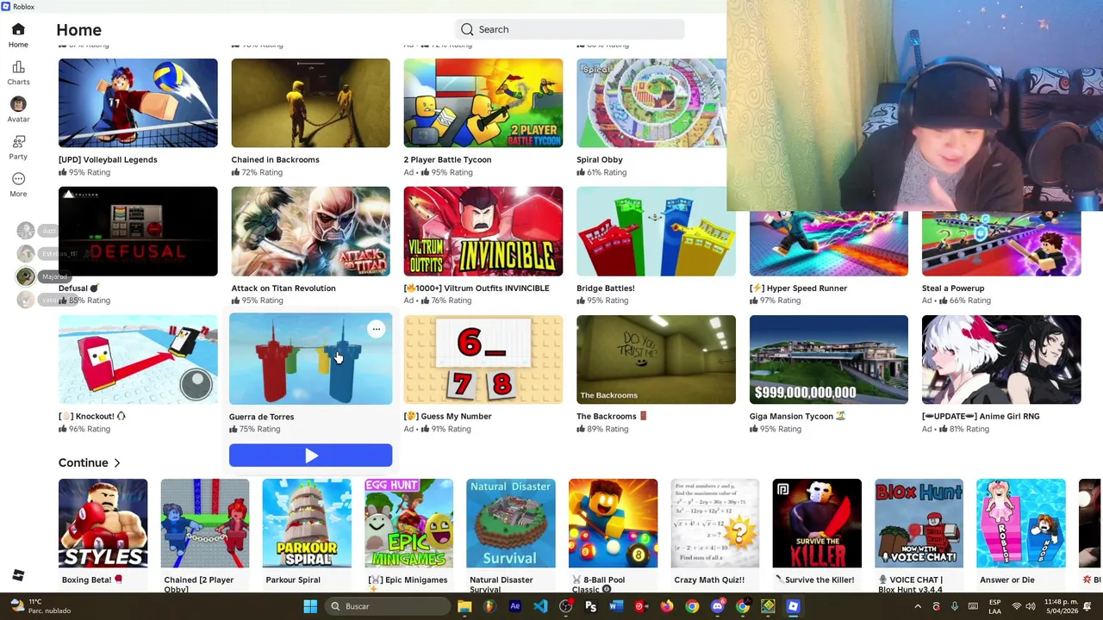Open the Home tab in Roblox sidebar
This screenshot has width=1103, height=620.
(x=18, y=35)
